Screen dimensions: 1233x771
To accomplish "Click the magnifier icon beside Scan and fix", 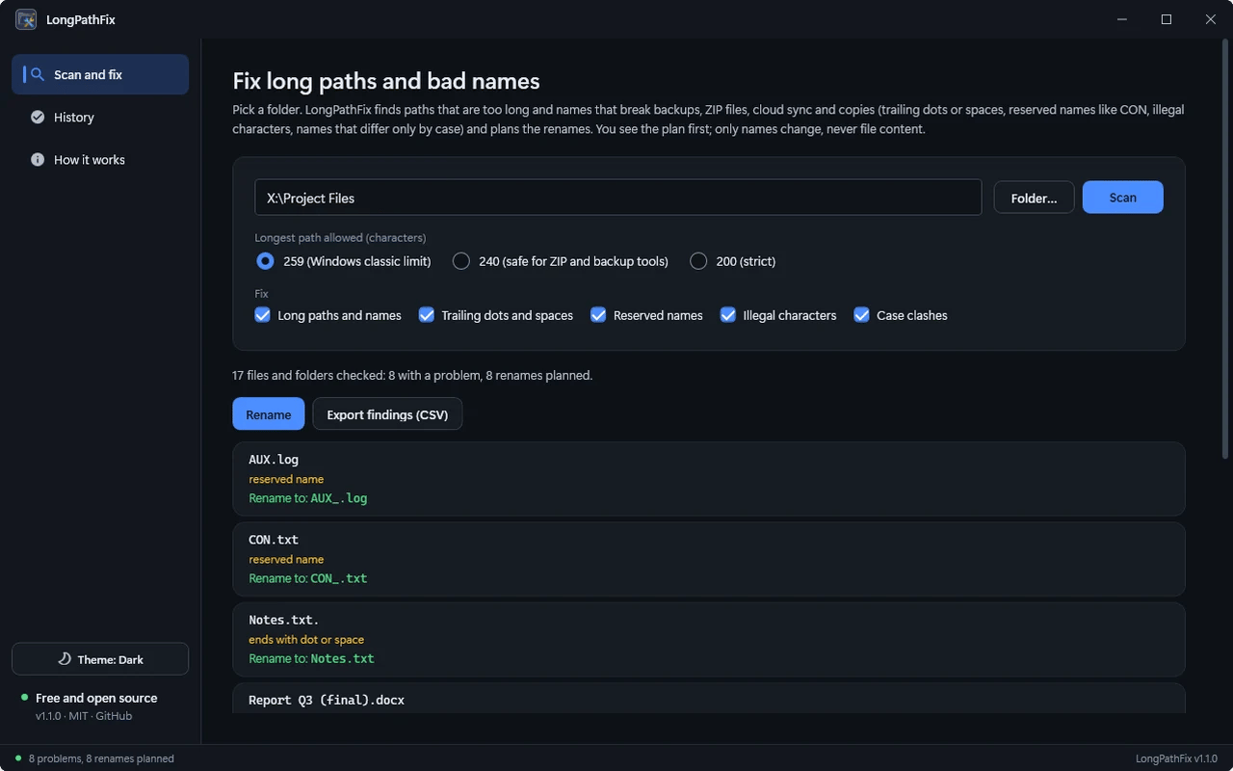I will click(38, 74).
